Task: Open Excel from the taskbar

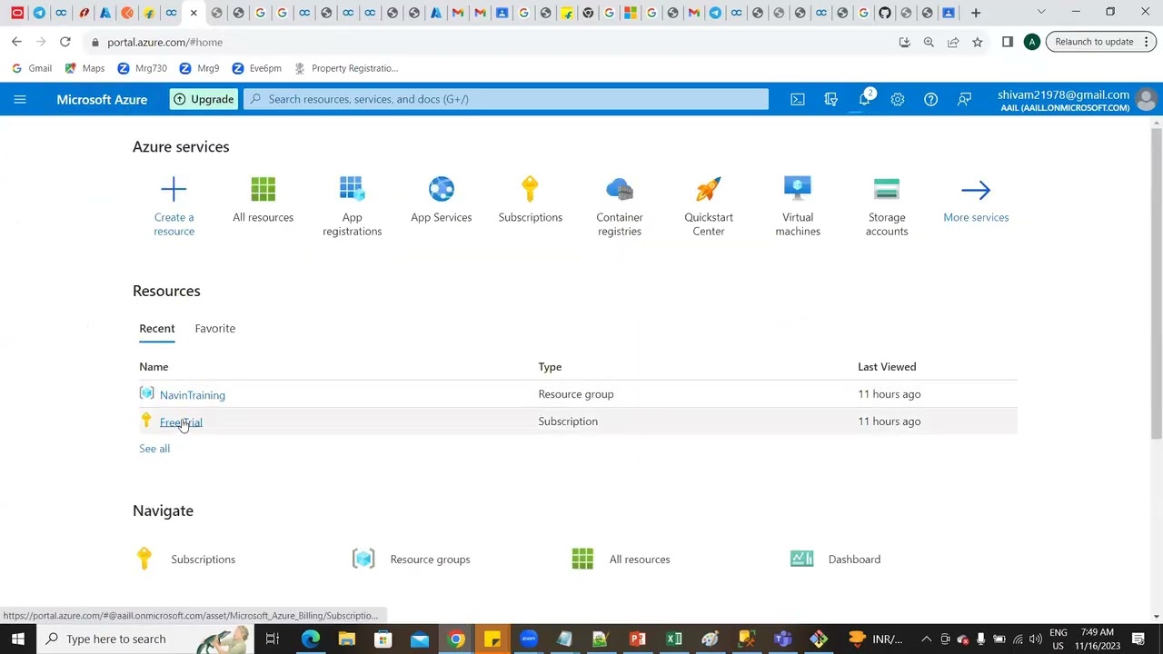Action: pyautogui.click(x=674, y=639)
